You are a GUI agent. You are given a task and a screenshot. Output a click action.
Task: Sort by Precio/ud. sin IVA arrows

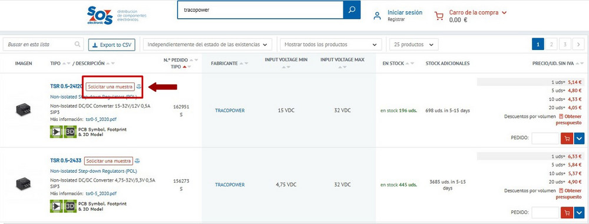[x=580, y=64]
